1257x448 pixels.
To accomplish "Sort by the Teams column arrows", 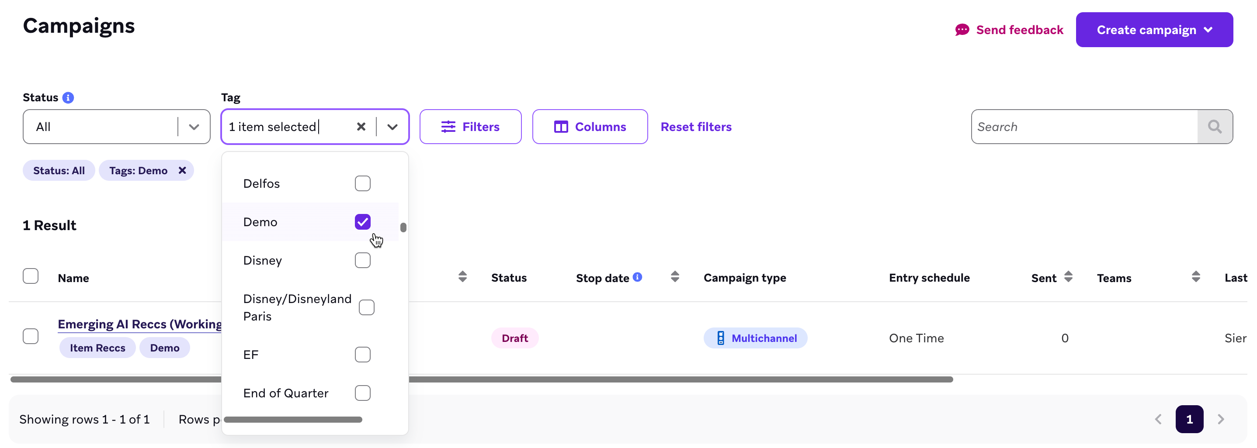I will click(x=1195, y=277).
